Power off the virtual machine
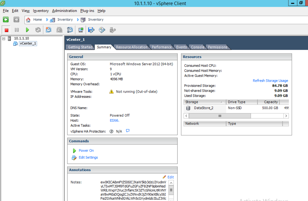Image resolution: width=308 pixels, height=201 pixels. (x=6, y=30)
